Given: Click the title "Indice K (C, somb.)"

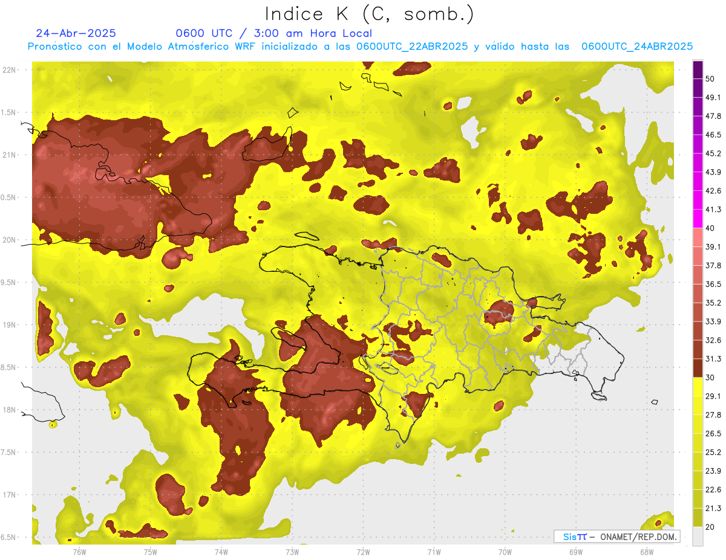Looking at the screenshot, I should 370,14.
